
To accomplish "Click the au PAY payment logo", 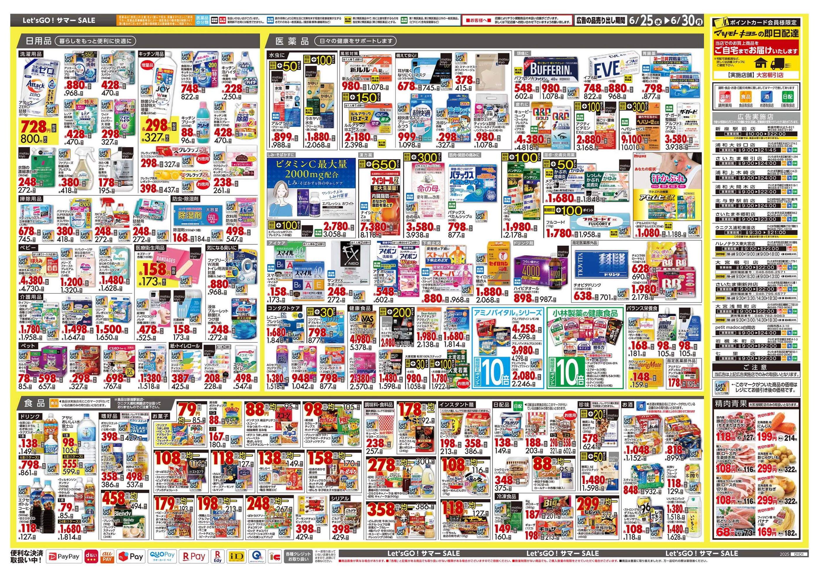I will [107, 556].
